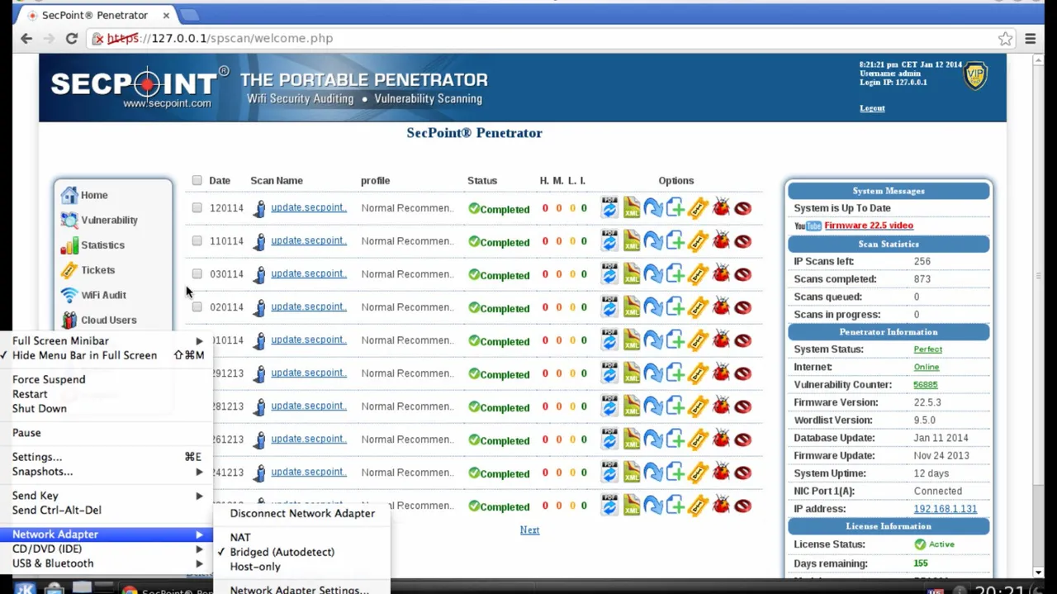Open the Chrome hamburger menu
Viewport: 1057px width, 594px height.
tap(1031, 38)
